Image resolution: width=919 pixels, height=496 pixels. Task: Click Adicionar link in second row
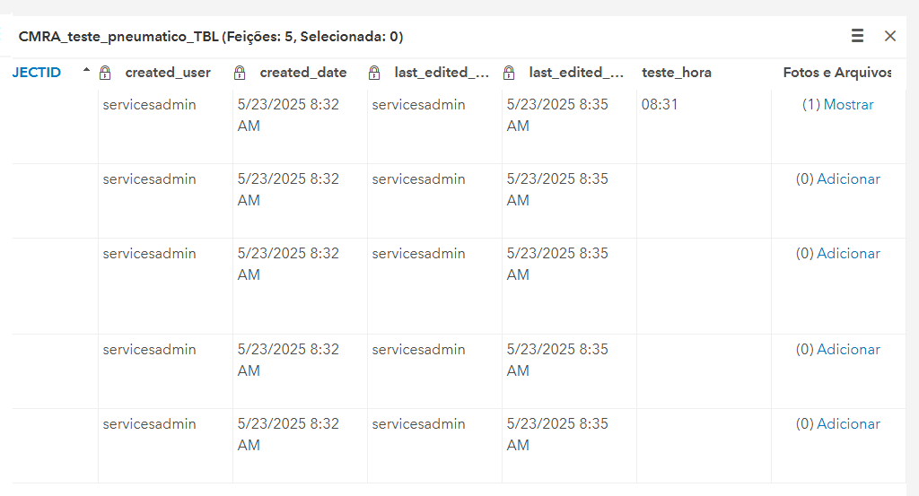pyautogui.click(x=848, y=178)
